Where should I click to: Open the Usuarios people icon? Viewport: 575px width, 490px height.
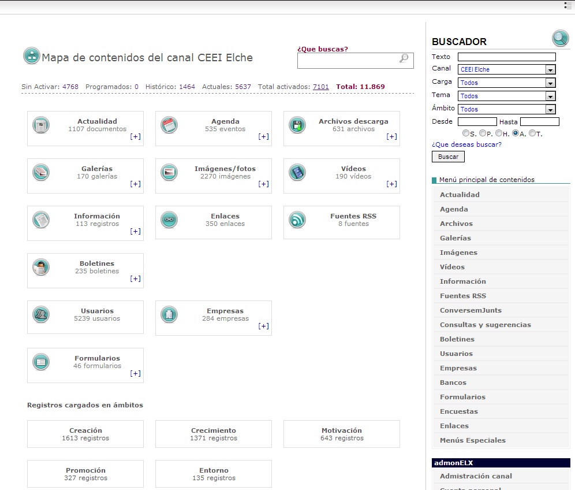tap(41, 314)
